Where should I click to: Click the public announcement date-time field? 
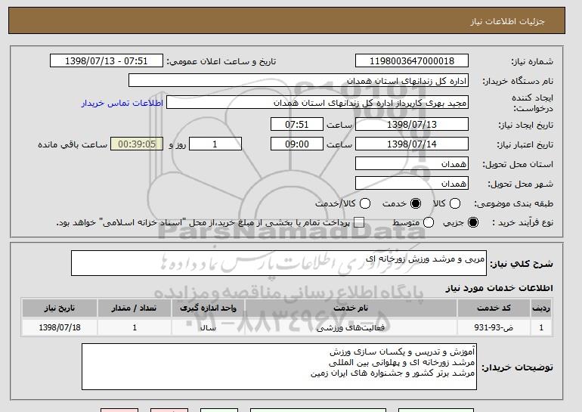point(107,61)
